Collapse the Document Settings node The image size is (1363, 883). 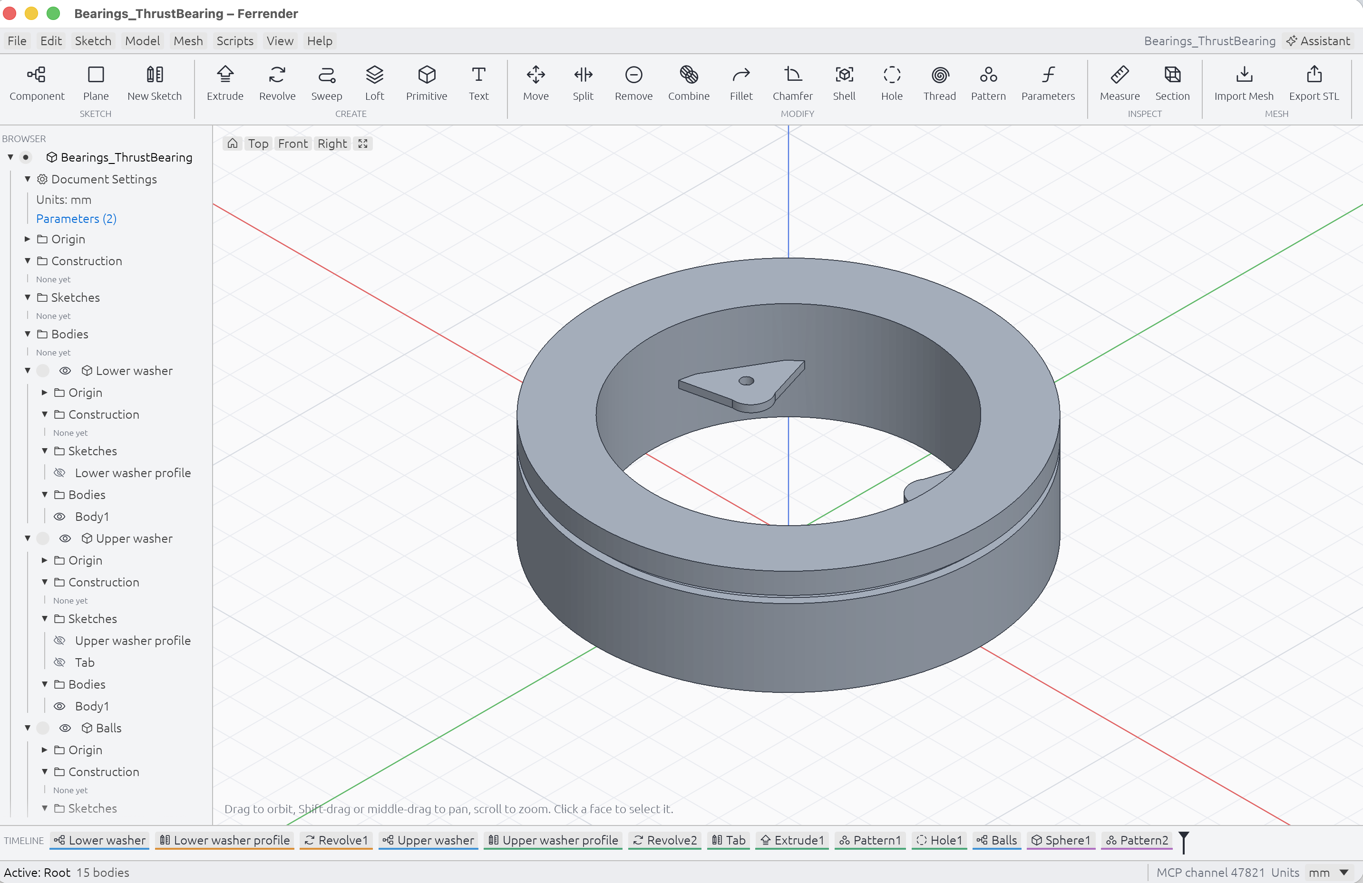click(28, 179)
